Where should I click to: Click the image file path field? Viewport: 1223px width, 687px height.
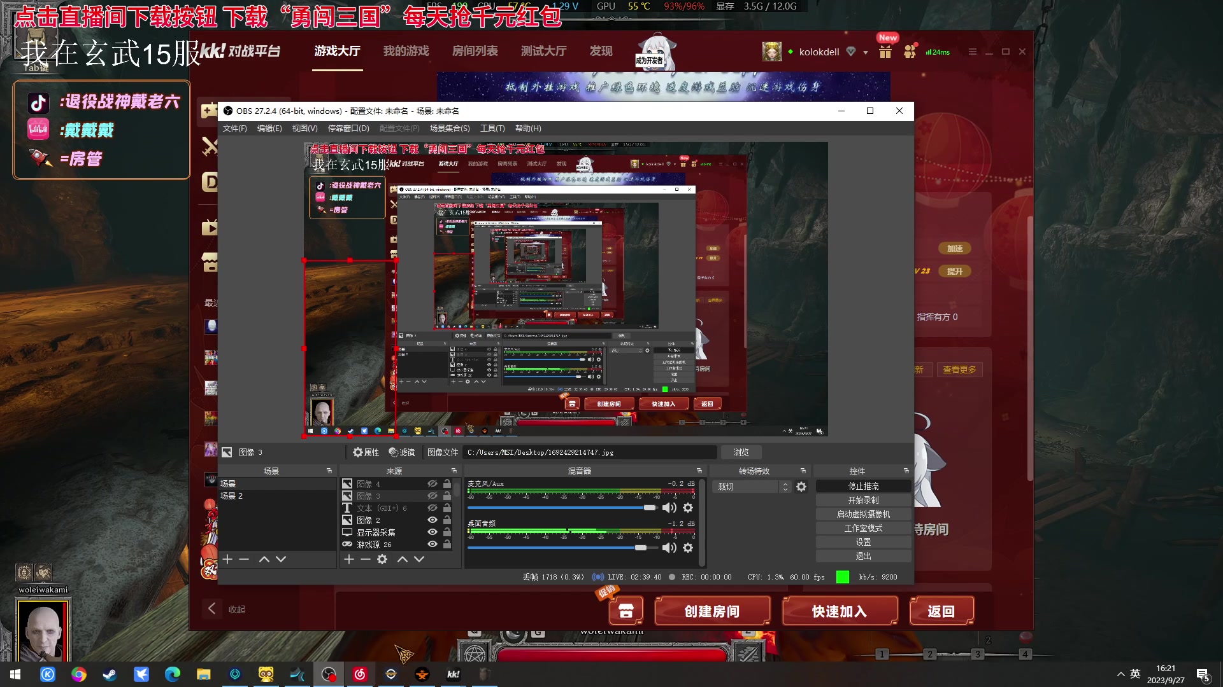(590, 452)
